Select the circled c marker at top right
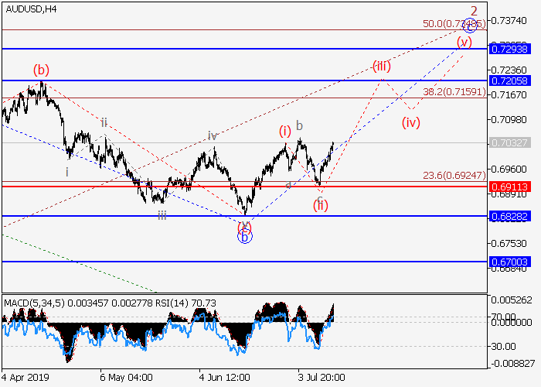 coord(470,26)
